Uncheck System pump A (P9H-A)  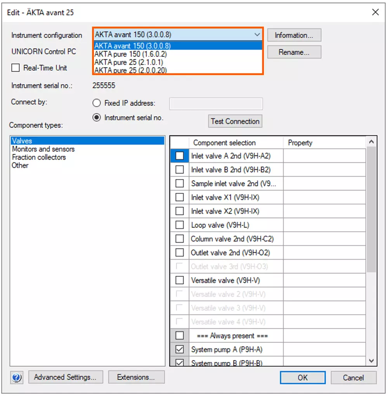point(180,350)
